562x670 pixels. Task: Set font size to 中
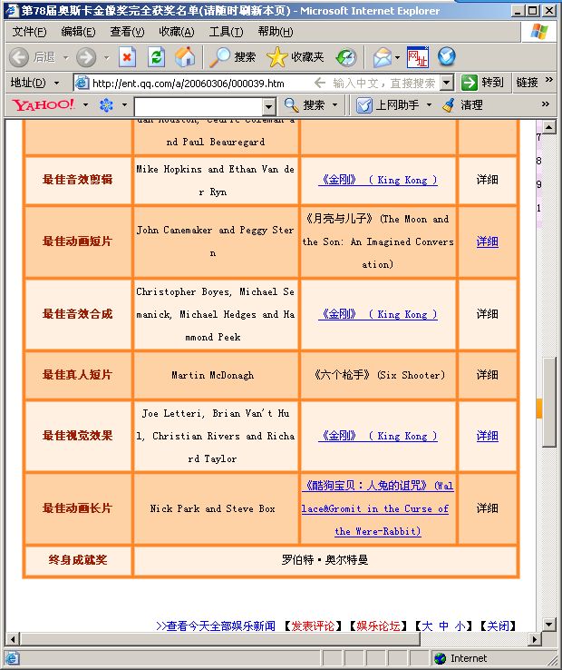[x=444, y=626]
